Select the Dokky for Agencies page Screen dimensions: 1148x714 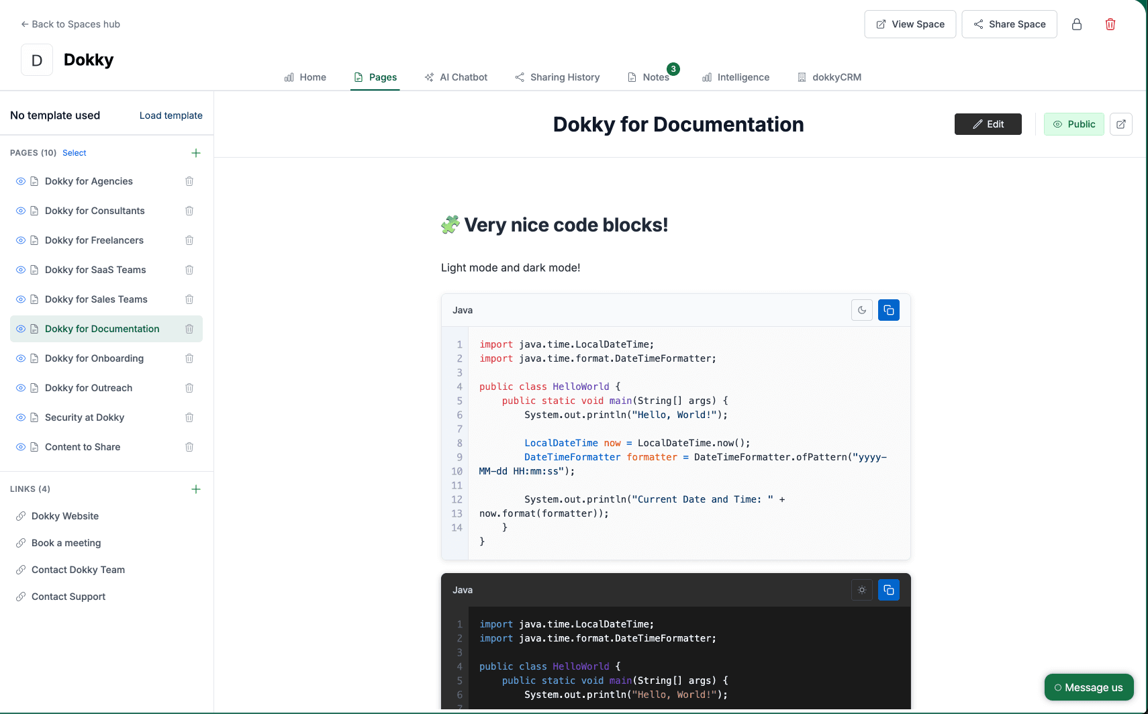[89, 181]
